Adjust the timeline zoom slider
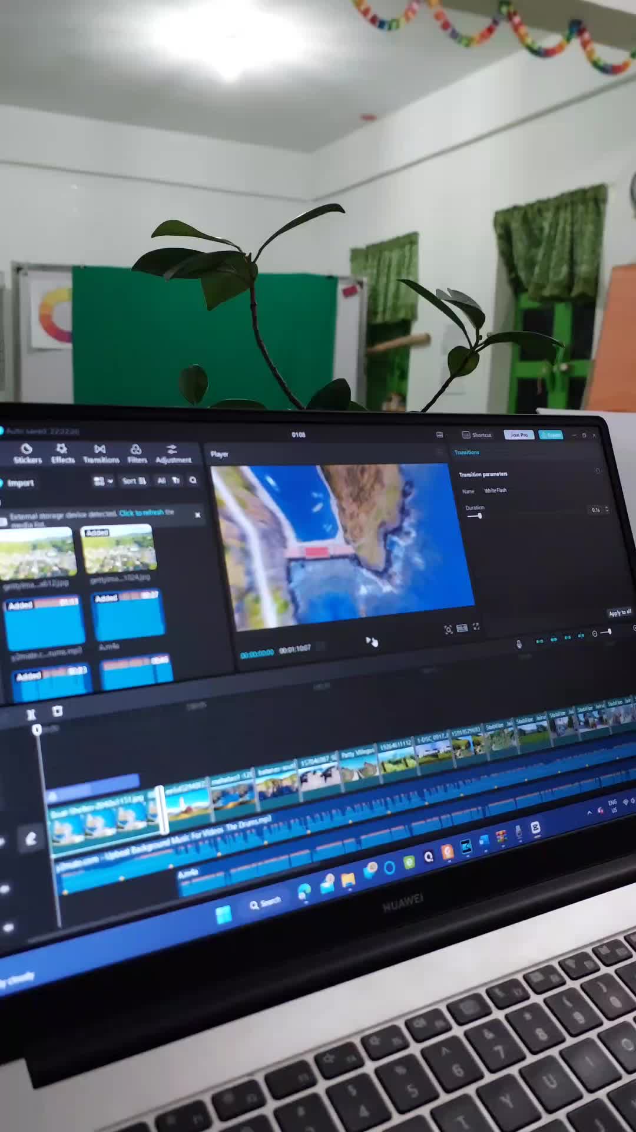636x1132 pixels. coord(609,632)
